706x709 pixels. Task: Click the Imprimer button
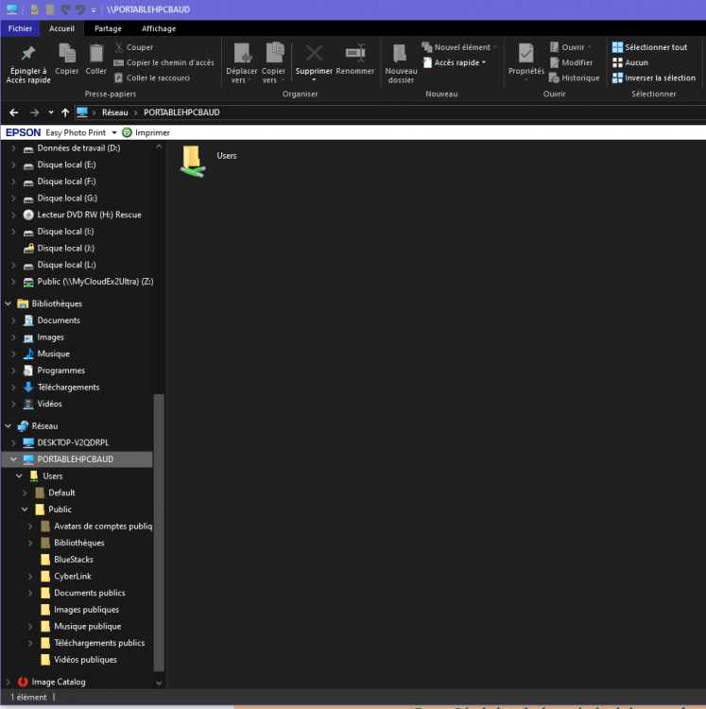pos(146,132)
